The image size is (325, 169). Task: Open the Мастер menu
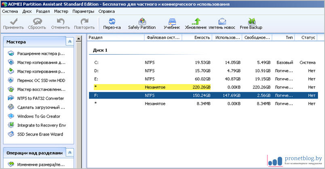click(x=61, y=11)
